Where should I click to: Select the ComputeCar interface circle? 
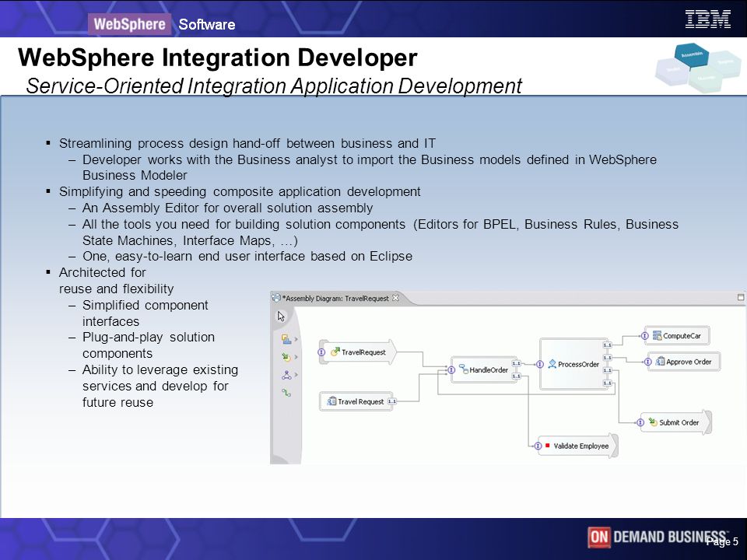[644, 336]
